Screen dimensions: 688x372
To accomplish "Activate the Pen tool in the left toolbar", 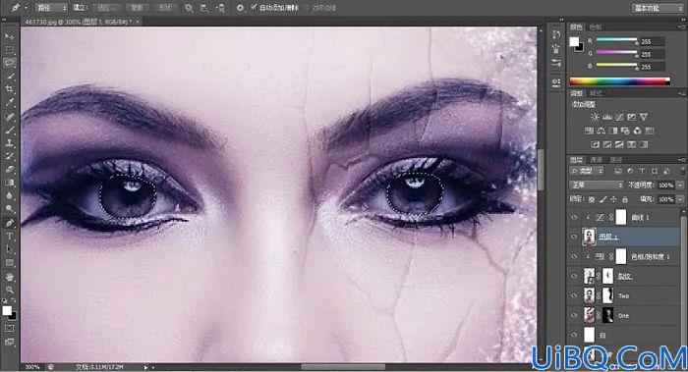I will (x=10, y=223).
